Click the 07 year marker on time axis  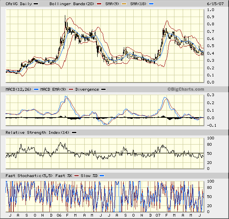[158, 215]
